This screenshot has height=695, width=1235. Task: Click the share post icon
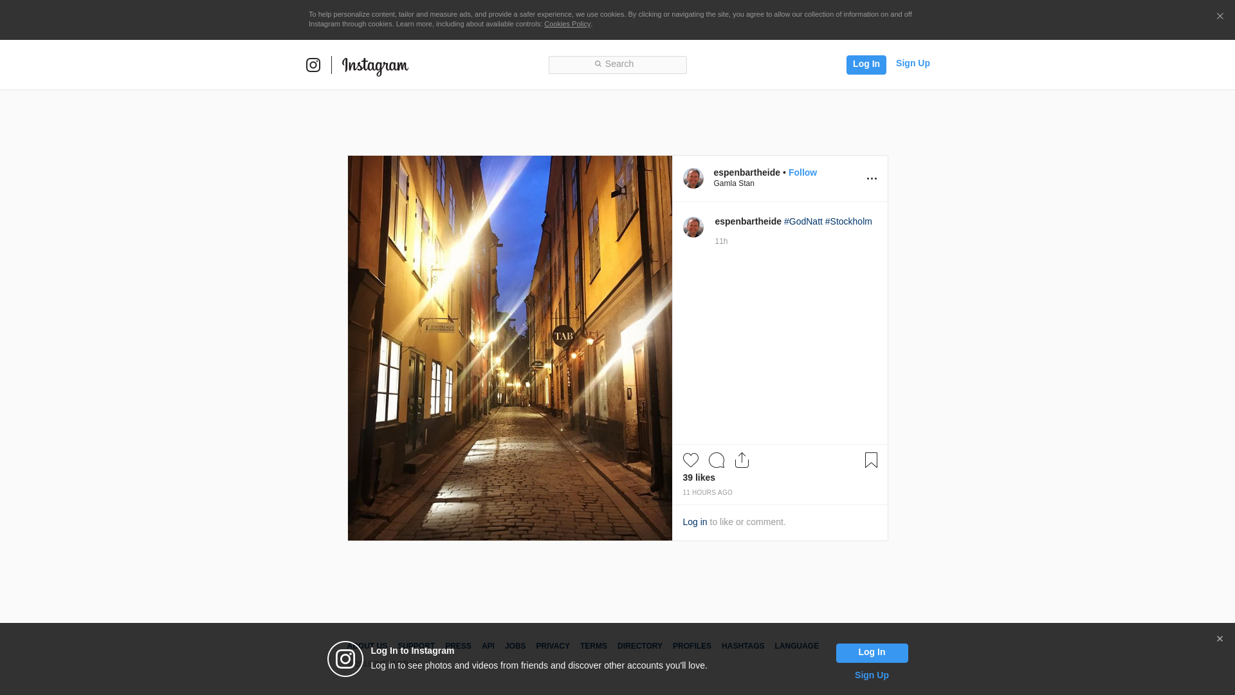742,460
